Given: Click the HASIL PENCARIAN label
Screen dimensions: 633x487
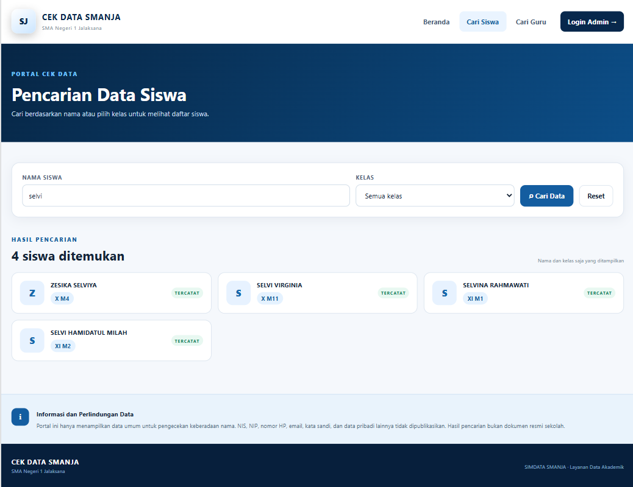Looking at the screenshot, I should 45,240.
